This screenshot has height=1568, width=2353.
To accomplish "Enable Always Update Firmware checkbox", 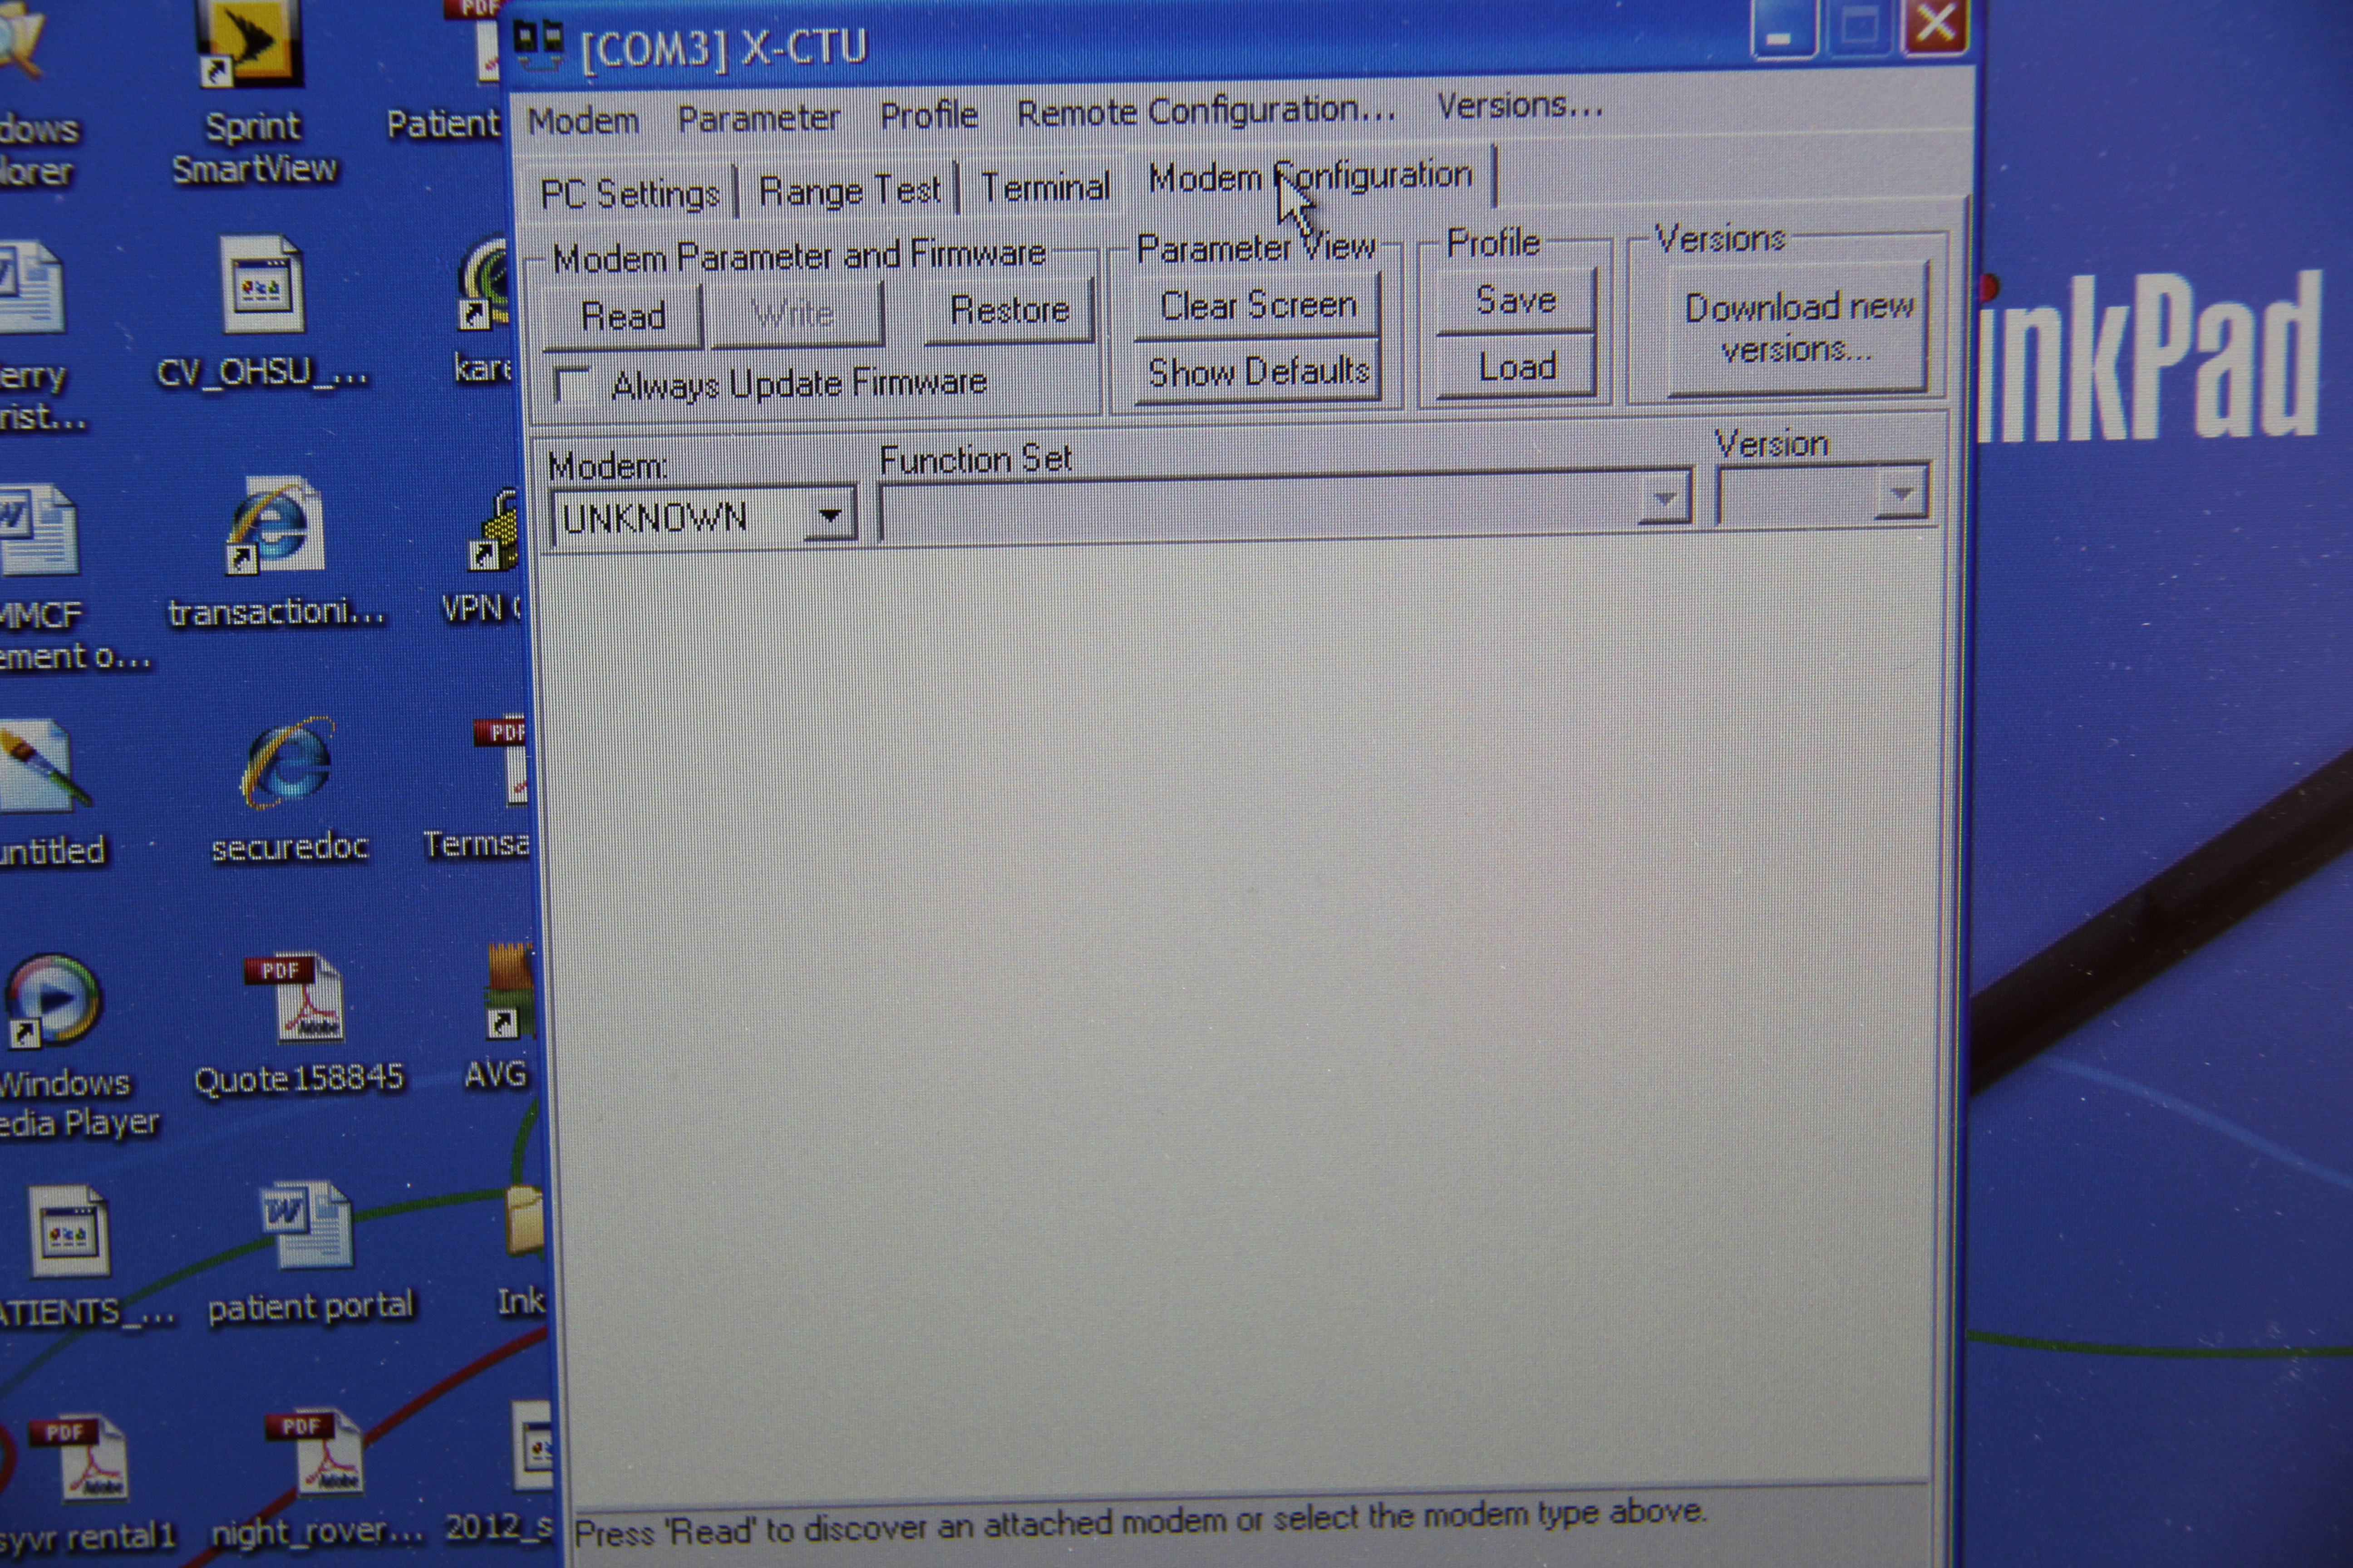I will click(x=573, y=386).
